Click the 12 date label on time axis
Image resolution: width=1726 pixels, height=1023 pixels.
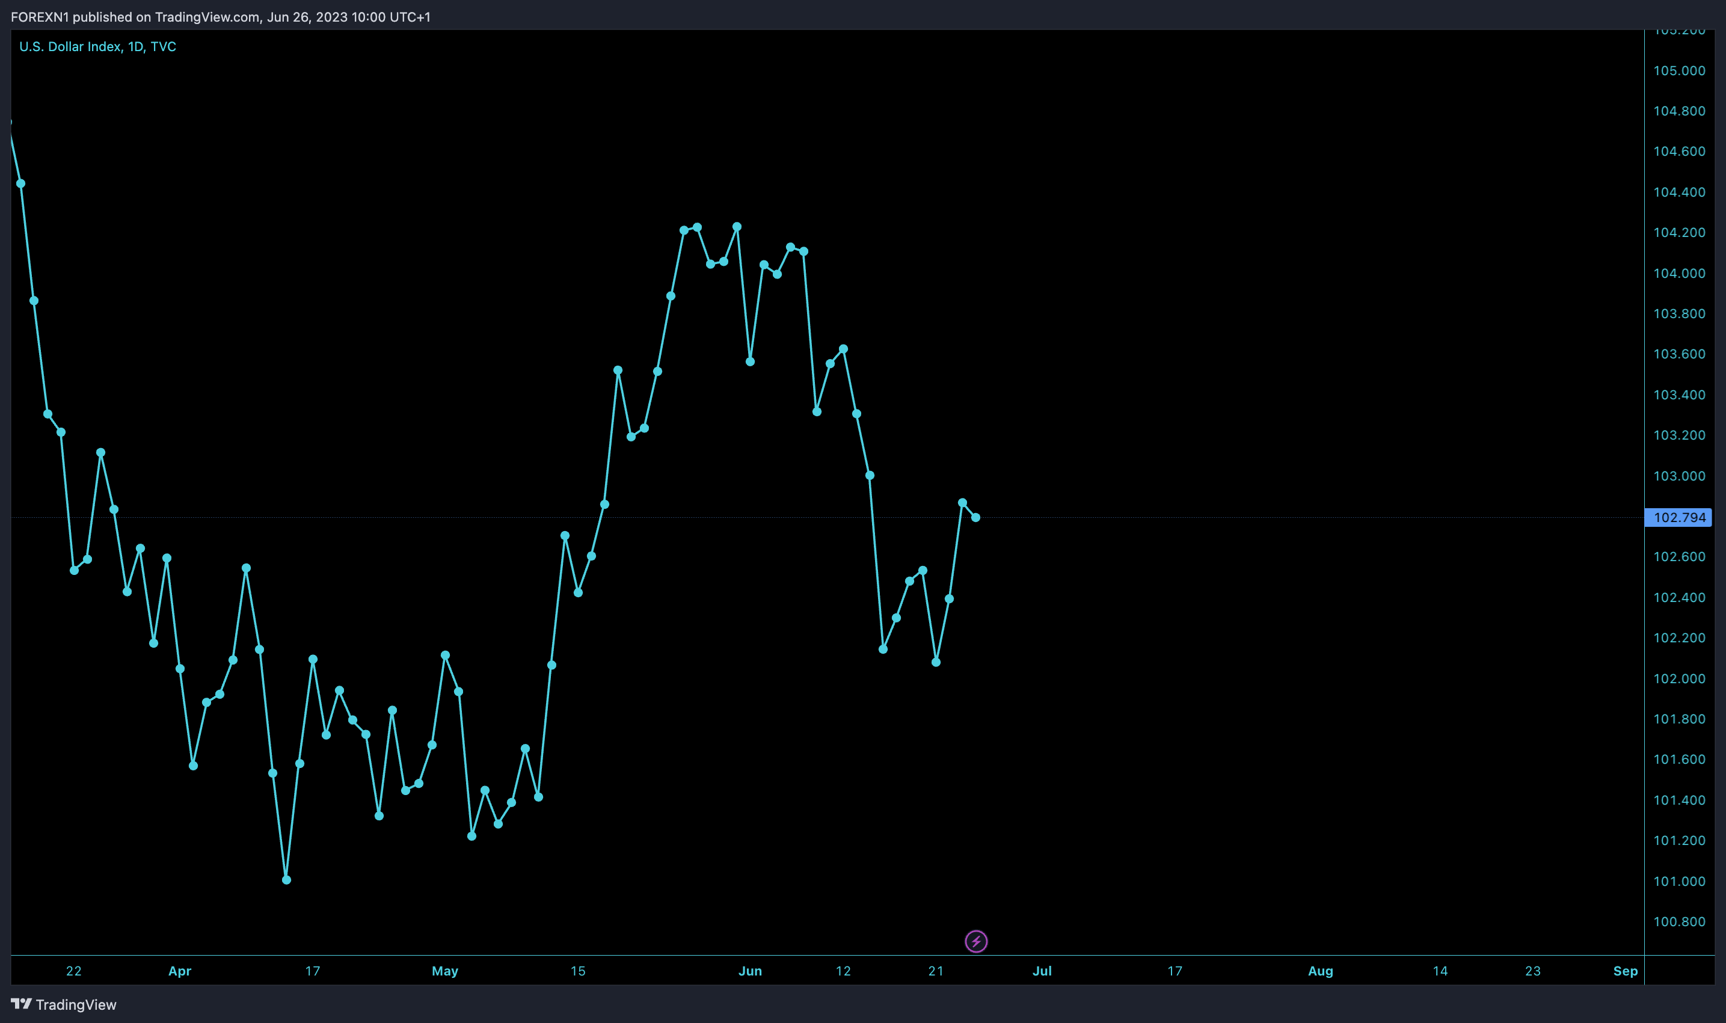[843, 971]
